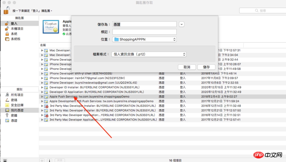Image resolution: width=286 pixels, height=162 pixels.
Task: Expand the Apple Push Services certificate row
Action: (42, 97)
